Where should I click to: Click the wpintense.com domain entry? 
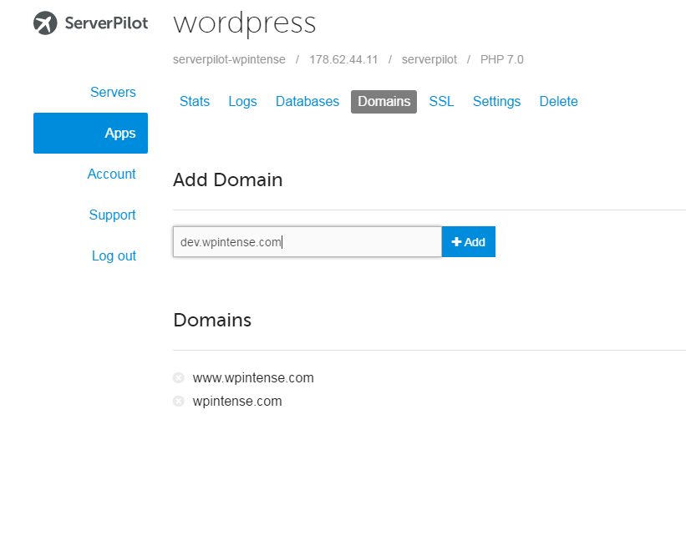pyautogui.click(x=237, y=401)
